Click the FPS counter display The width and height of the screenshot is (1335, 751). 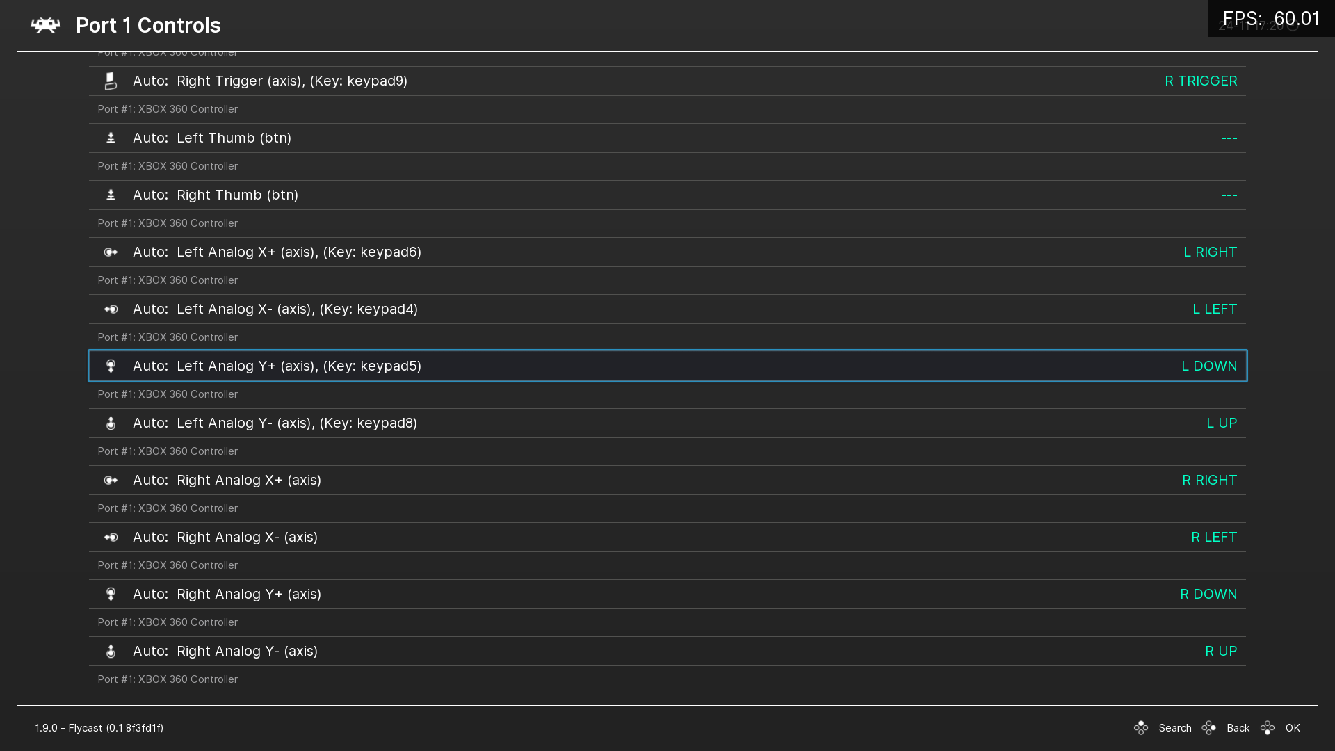coord(1272,18)
